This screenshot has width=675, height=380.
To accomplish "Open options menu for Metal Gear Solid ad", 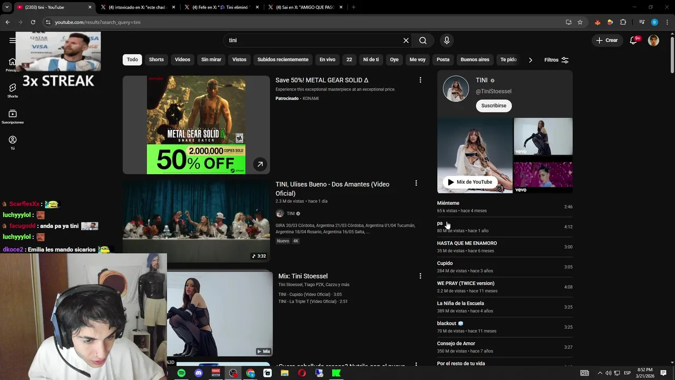I will [420, 80].
